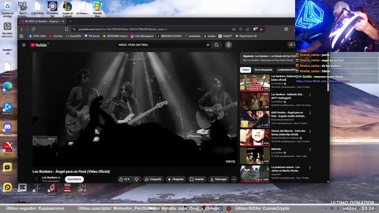
Task: Open the TW Events bookmark
Action: tap(92, 36)
